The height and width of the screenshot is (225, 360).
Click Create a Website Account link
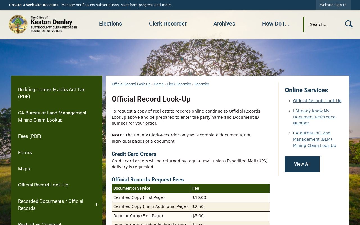click(x=33, y=5)
